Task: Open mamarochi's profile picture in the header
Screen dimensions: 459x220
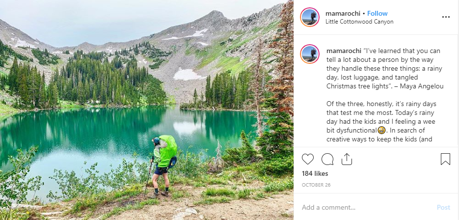Action: click(310, 17)
